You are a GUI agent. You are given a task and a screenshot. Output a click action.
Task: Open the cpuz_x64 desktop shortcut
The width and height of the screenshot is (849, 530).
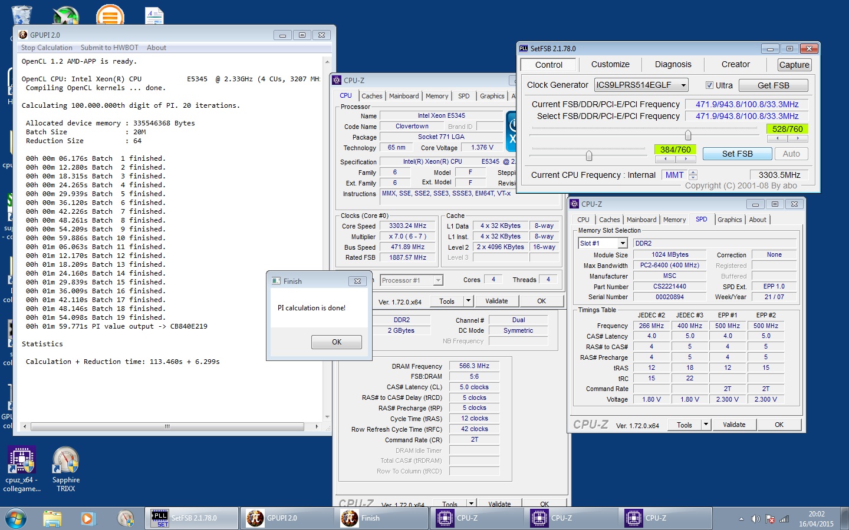tap(21, 469)
